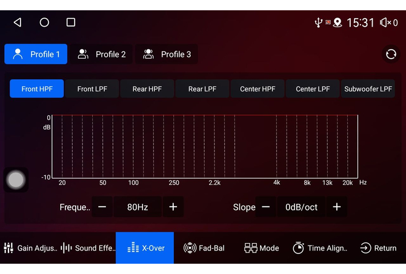This screenshot has width=406, height=274.
Task: Decrease frequency with minus button
Action: pos(102,207)
